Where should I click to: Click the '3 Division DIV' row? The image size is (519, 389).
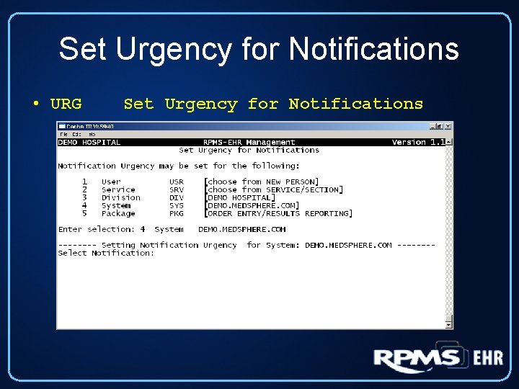[133, 198]
